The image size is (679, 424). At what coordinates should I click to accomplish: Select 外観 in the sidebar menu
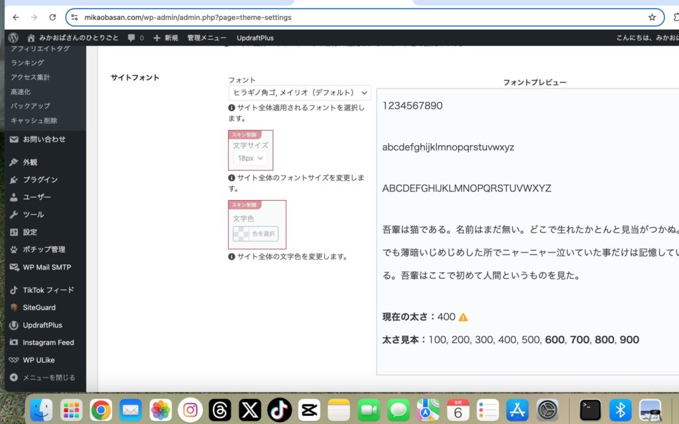click(30, 162)
